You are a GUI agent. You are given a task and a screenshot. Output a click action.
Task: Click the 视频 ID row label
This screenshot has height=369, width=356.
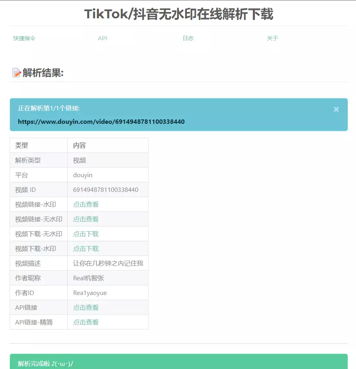(25, 190)
